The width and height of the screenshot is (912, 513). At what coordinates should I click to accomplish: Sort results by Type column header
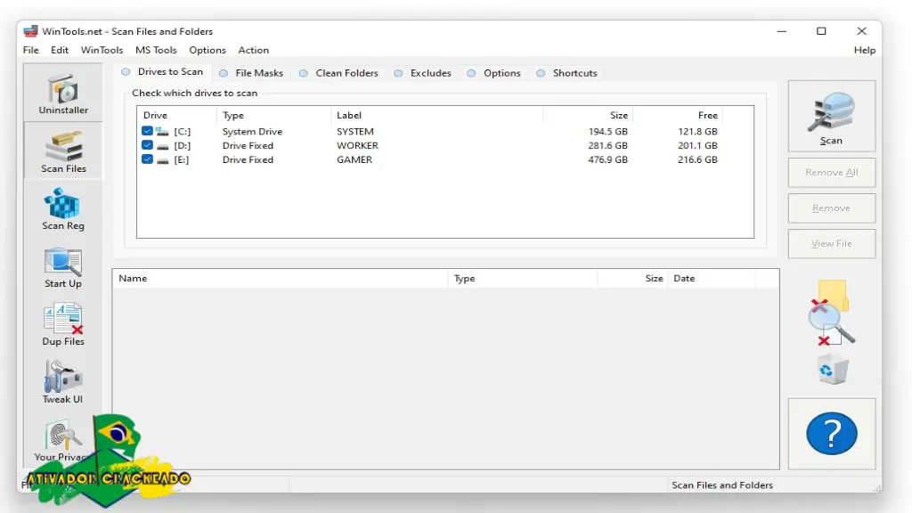tap(523, 279)
